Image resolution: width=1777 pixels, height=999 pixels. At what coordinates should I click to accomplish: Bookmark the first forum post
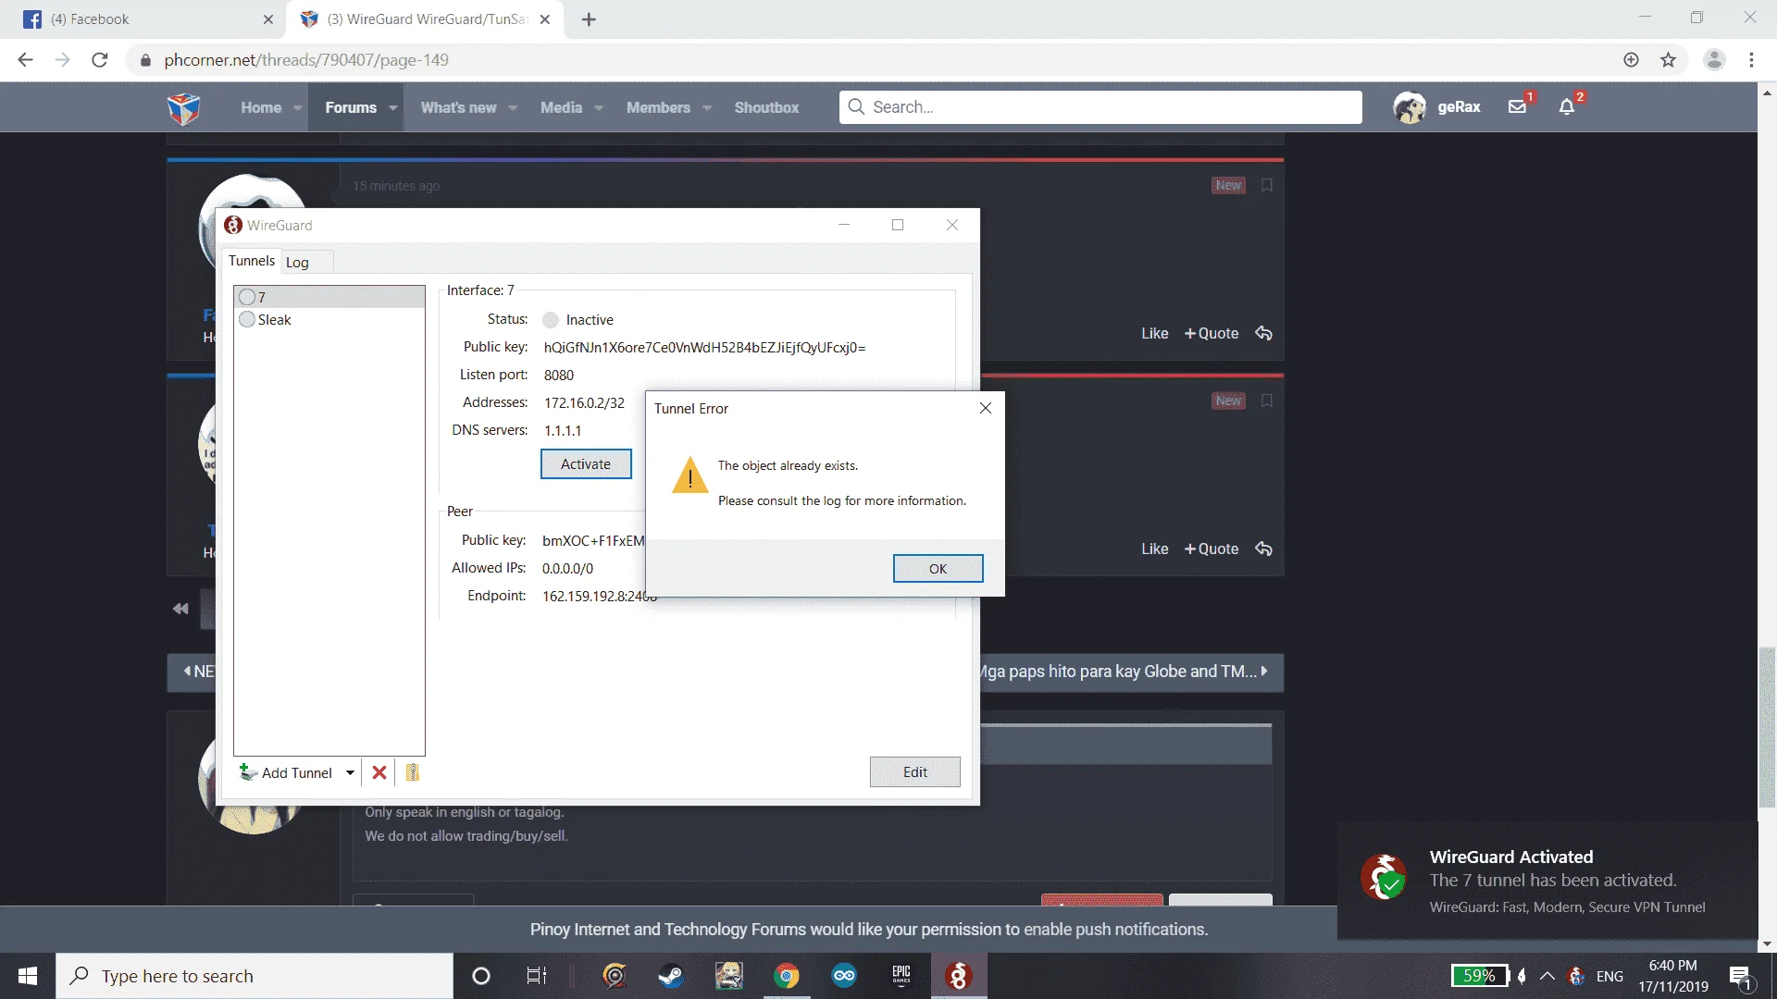pos(1267,185)
